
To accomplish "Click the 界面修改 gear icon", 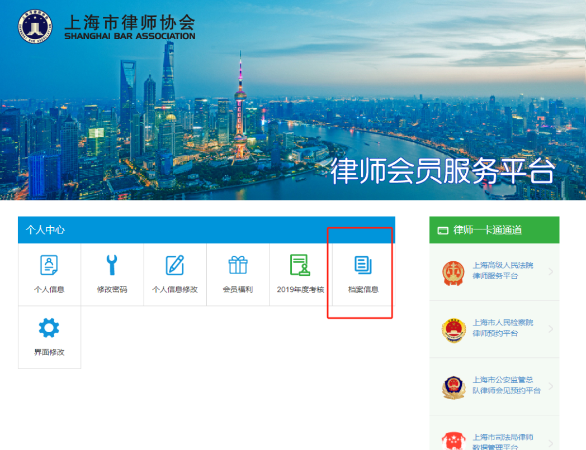I will tap(49, 328).
